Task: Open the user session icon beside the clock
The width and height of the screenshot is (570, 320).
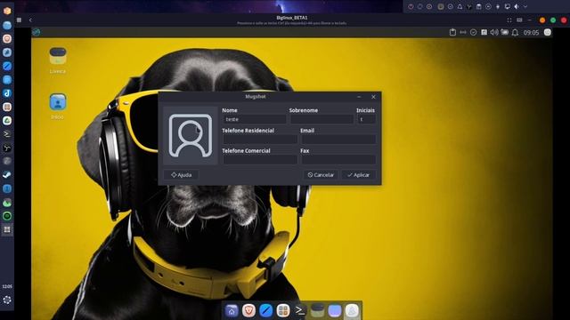Action: coord(548,32)
